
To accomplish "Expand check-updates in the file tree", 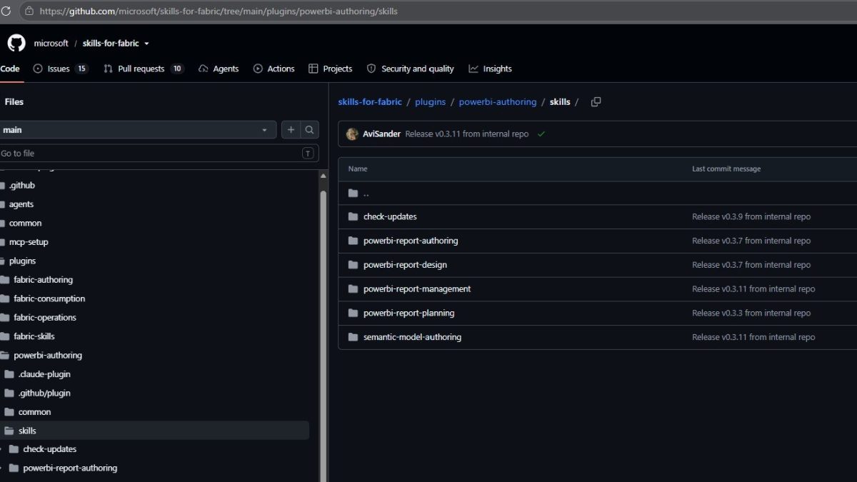I will tap(2, 449).
